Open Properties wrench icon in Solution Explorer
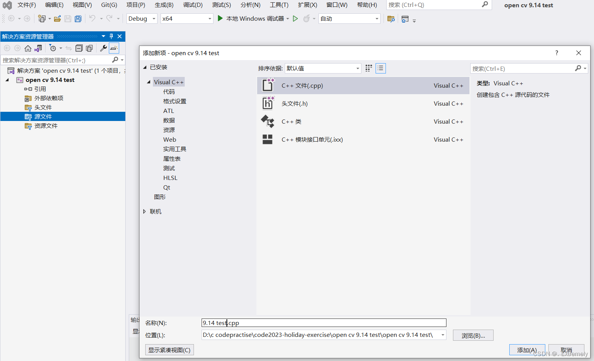This screenshot has width=594, height=361. [x=103, y=48]
